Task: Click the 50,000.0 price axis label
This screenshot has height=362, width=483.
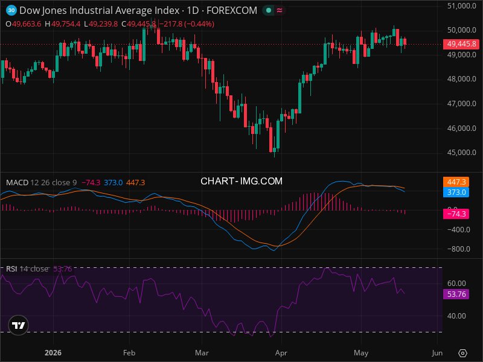Action: click(461, 30)
